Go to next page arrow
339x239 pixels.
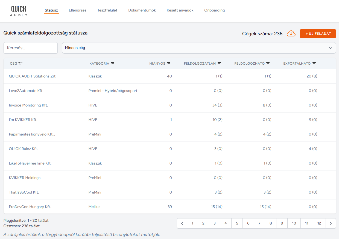pyautogui.click(x=331, y=223)
